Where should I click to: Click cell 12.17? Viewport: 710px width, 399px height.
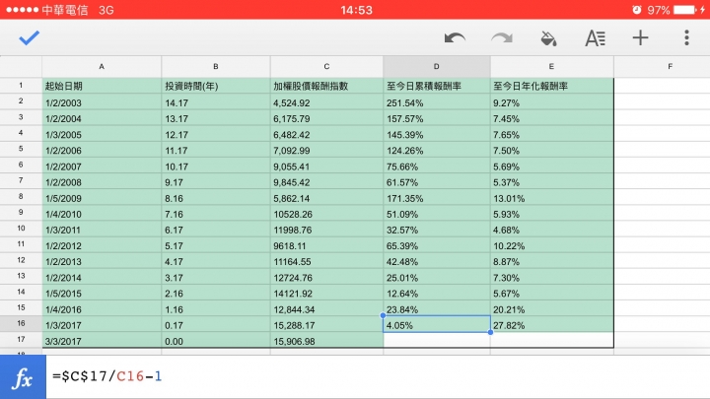[x=216, y=135]
